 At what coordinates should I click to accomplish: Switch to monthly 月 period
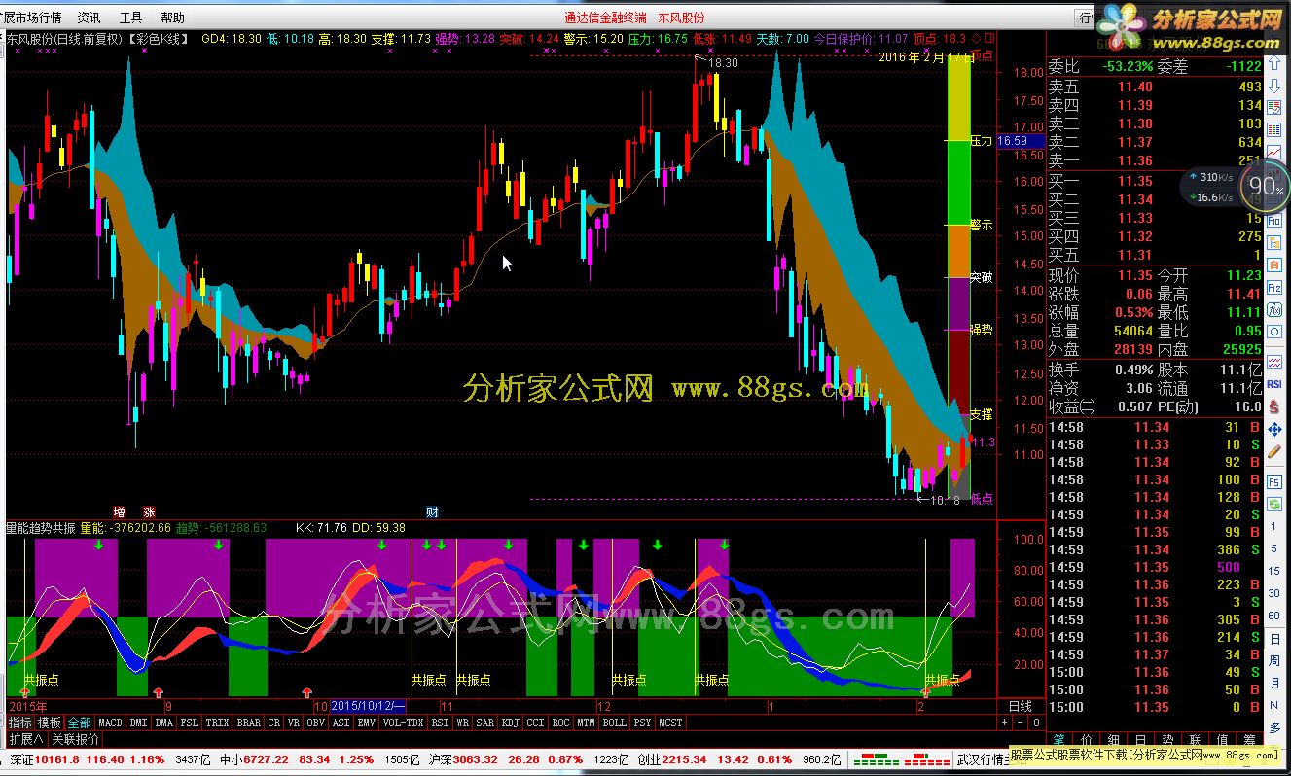click(1273, 684)
